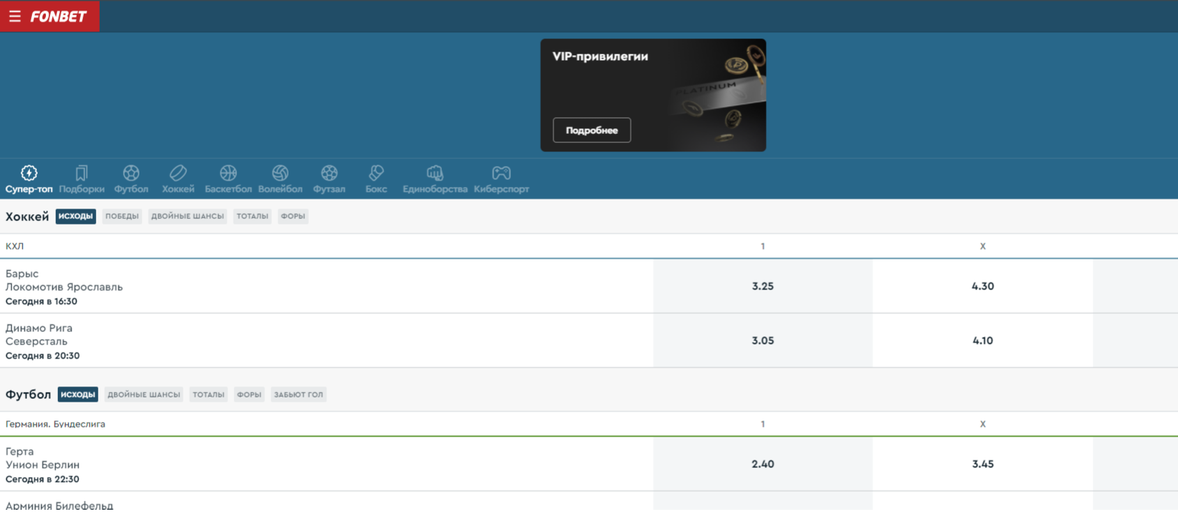Switch football section to Забьют гол tab

point(298,394)
